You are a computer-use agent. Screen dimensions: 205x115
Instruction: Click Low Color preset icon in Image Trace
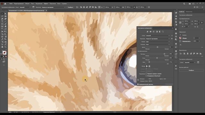point(154,32)
